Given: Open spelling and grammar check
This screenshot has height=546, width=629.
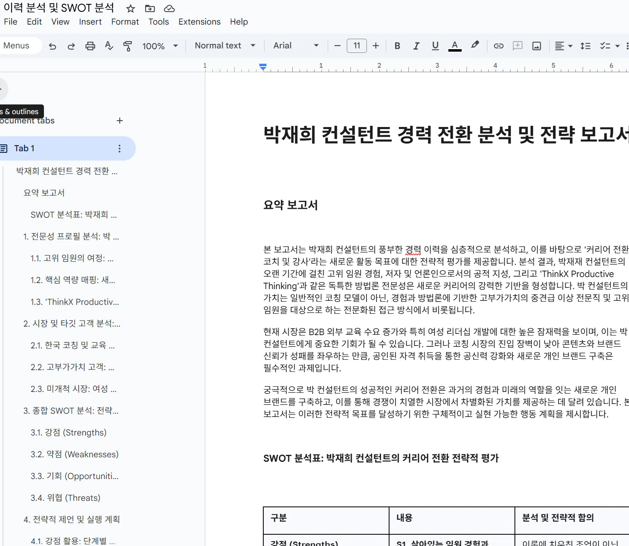Looking at the screenshot, I should click(109, 46).
